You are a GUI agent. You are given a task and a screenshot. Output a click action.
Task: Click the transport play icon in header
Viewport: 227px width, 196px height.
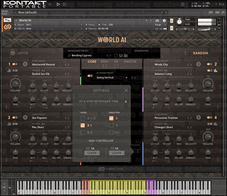[58, 4]
